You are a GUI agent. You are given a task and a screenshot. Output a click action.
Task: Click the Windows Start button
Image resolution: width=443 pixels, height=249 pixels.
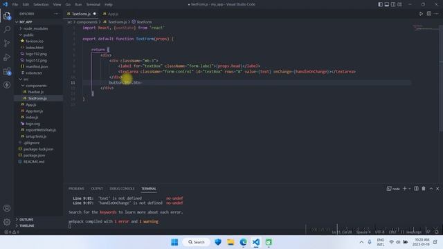pyautogui.click(x=174, y=242)
